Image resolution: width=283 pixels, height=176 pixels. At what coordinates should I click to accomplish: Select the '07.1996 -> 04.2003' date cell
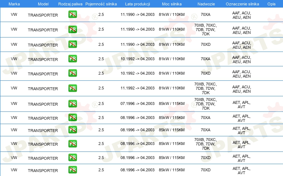pos(138,104)
